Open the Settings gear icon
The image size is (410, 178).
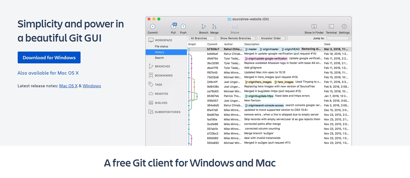pyautogui.click(x=344, y=27)
